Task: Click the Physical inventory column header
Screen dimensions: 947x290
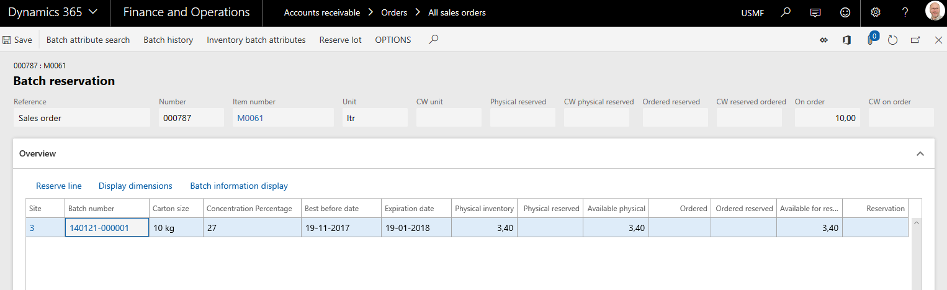Action: coord(484,208)
